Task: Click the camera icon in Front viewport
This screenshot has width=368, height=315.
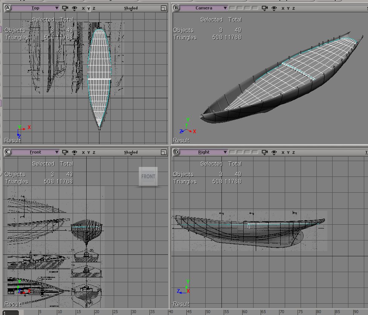Action: point(65,152)
